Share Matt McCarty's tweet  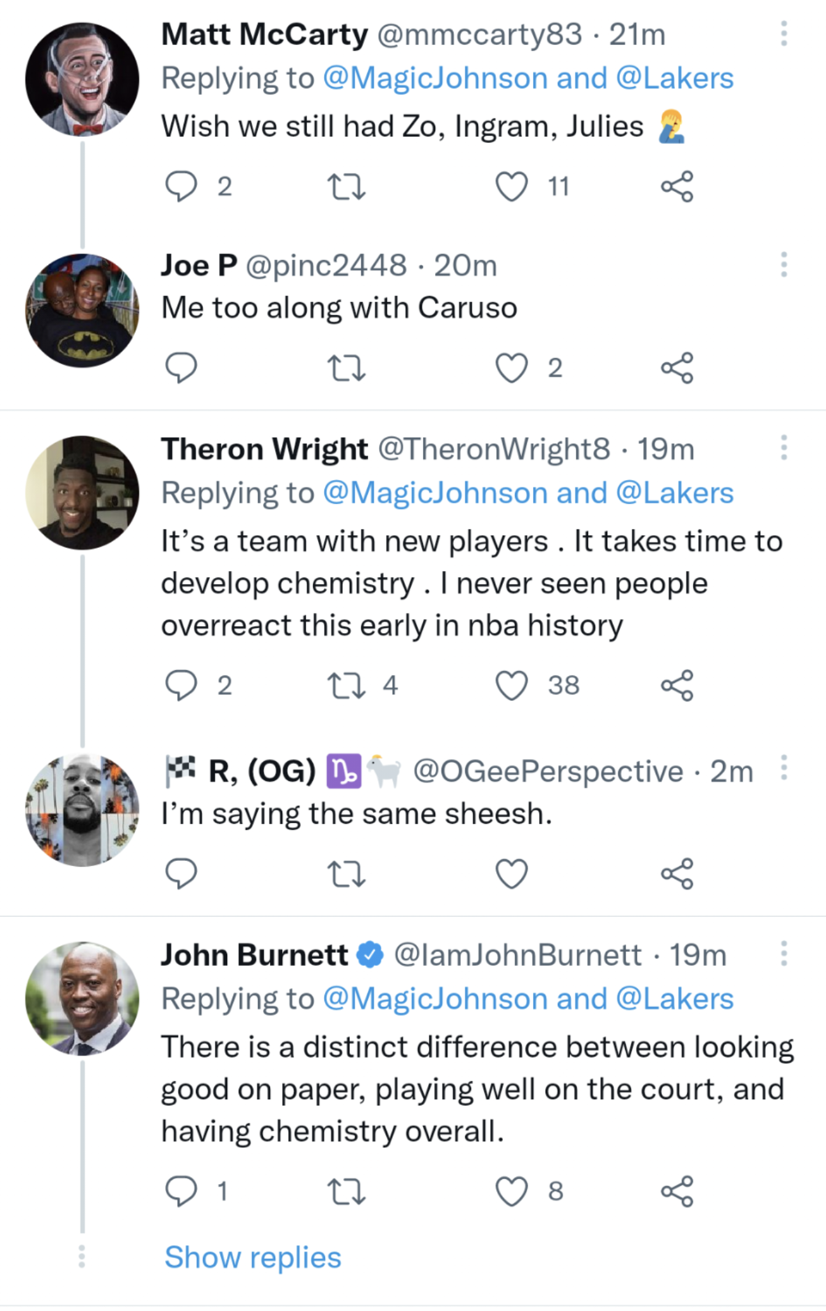point(678,186)
